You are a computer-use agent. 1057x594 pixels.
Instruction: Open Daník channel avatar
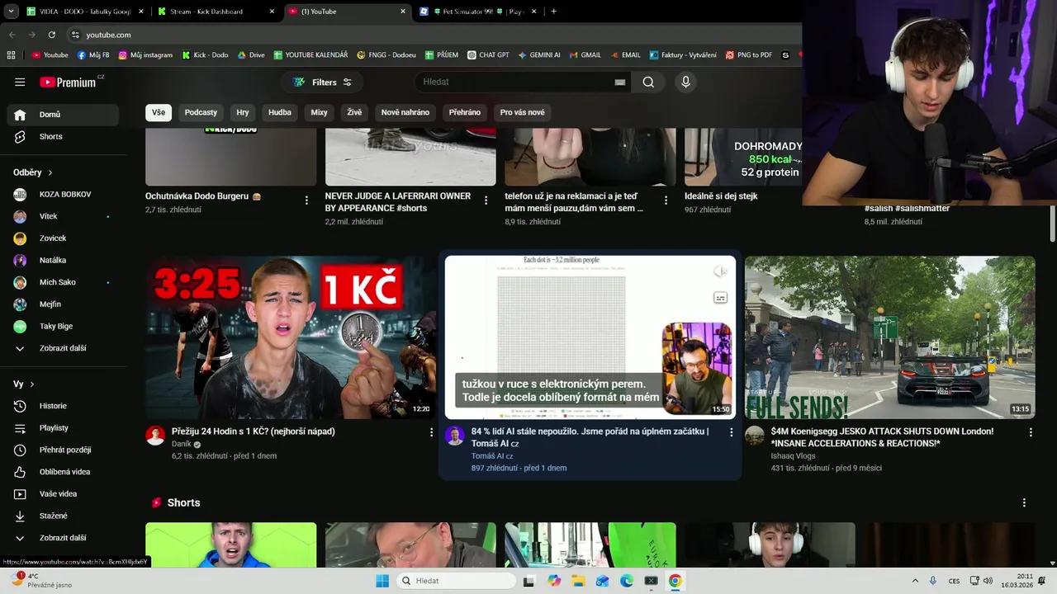155,436
